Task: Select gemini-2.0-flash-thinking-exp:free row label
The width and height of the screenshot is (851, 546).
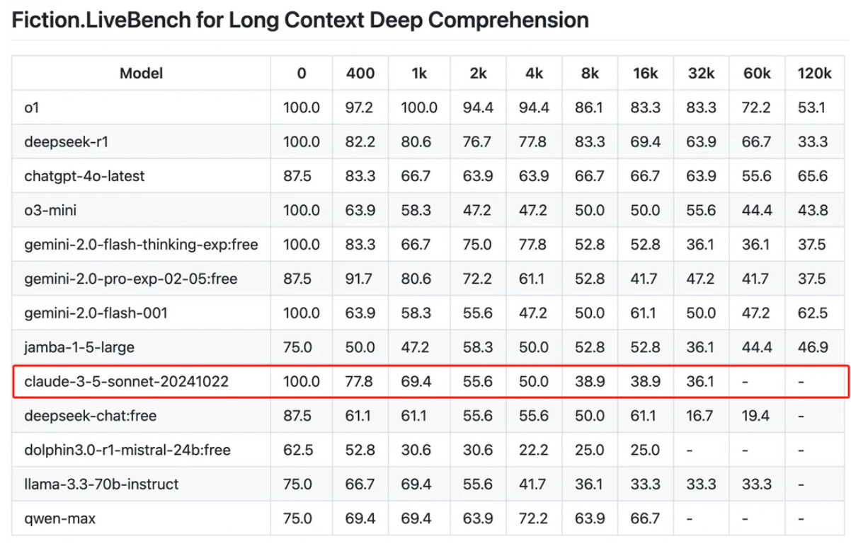Action: [140, 245]
